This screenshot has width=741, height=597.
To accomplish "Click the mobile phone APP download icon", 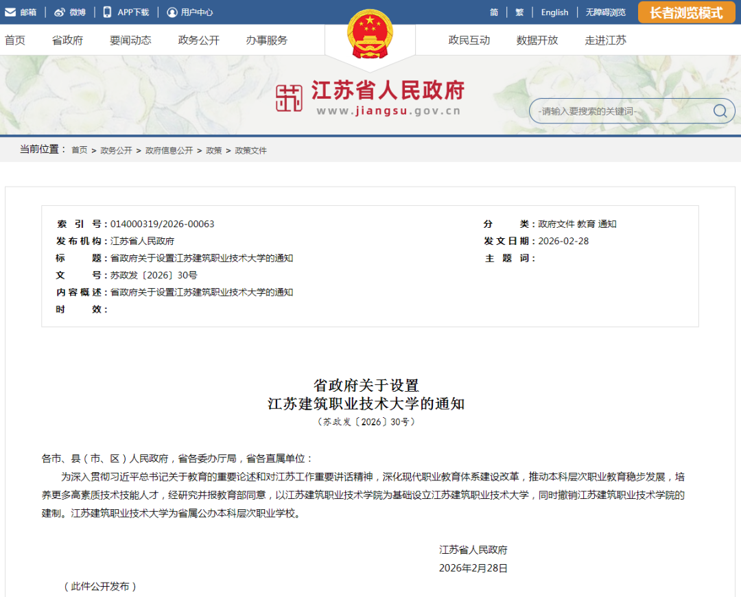I will [x=107, y=12].
